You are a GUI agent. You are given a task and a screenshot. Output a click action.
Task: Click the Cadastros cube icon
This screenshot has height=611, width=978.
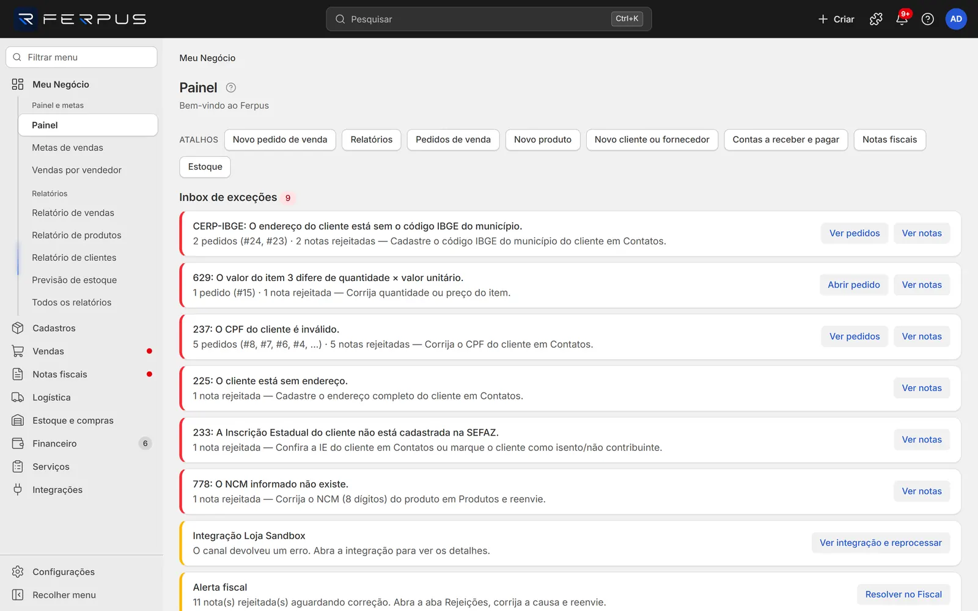tap(18, 328)
